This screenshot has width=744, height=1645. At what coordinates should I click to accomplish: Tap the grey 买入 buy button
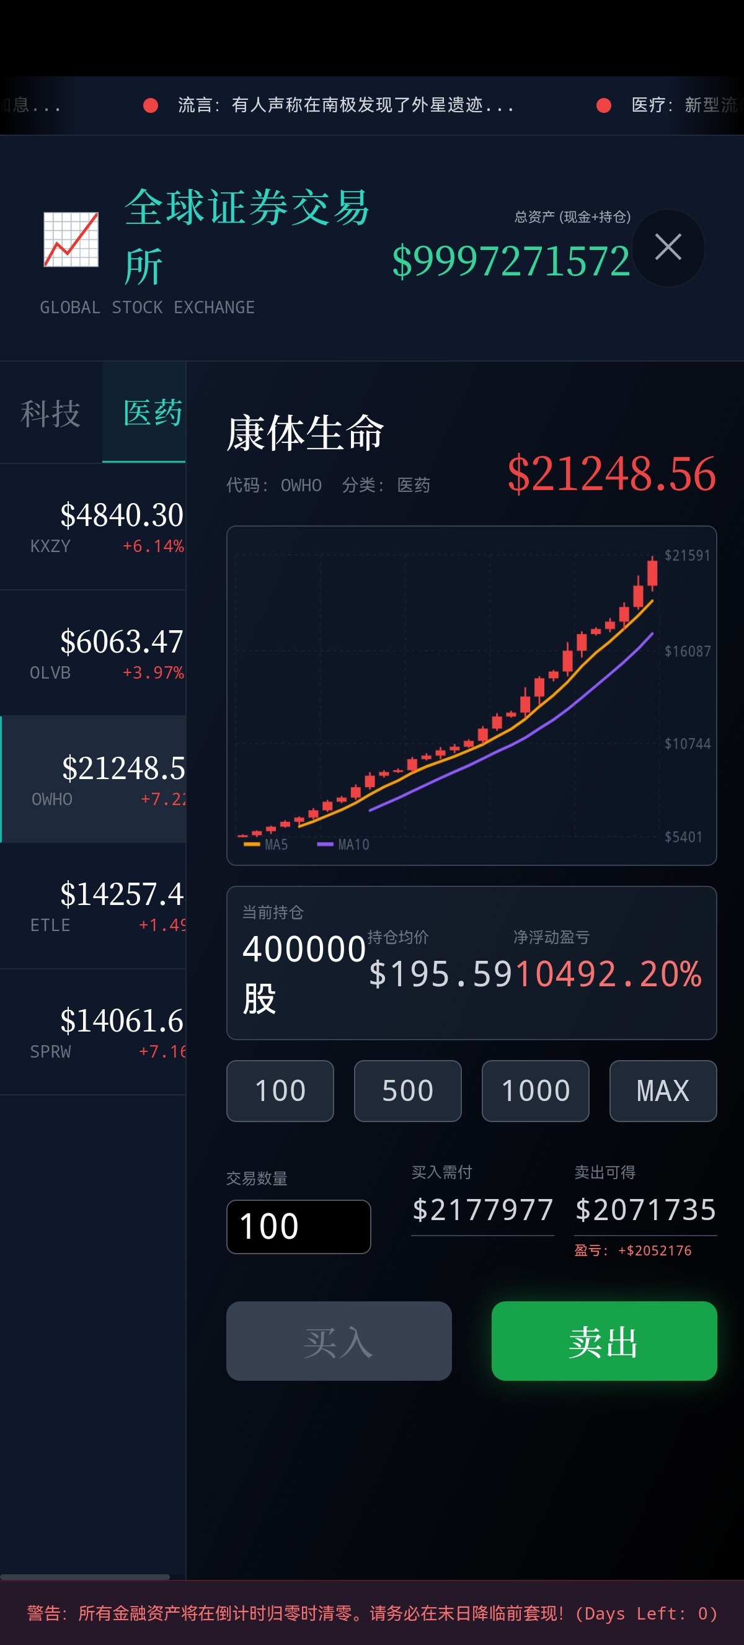tap(339, 1341)
